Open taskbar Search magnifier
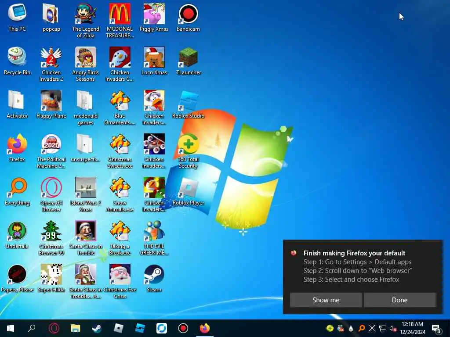Viewport: 450px width, 337px height. [32, 328]
